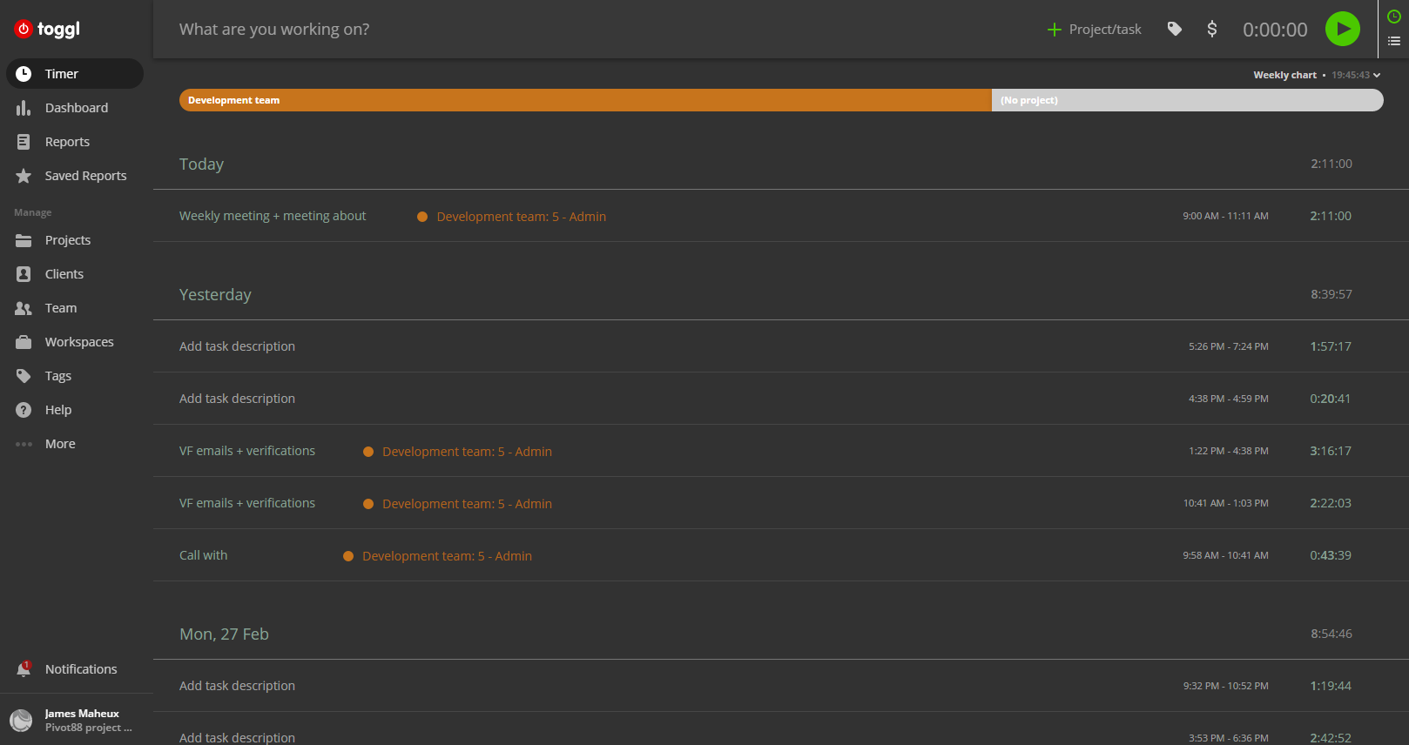
Task: Click the Help question mark icon
Action: click(24, 410)
